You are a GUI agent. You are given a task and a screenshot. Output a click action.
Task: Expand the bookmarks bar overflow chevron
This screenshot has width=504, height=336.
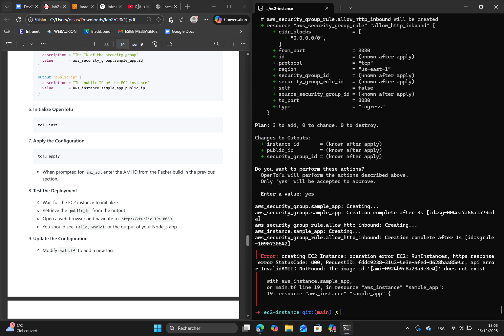click(x=241, y=31)
